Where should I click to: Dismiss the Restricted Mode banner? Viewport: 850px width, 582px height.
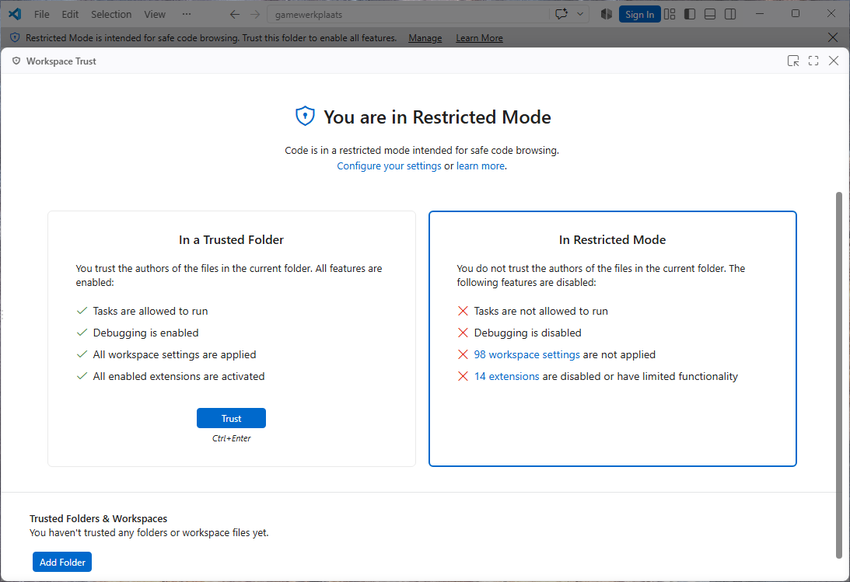coord(833,37)
